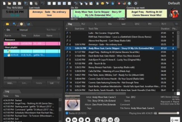Click the Delete button in scheduler

click(x=39, y=83)
